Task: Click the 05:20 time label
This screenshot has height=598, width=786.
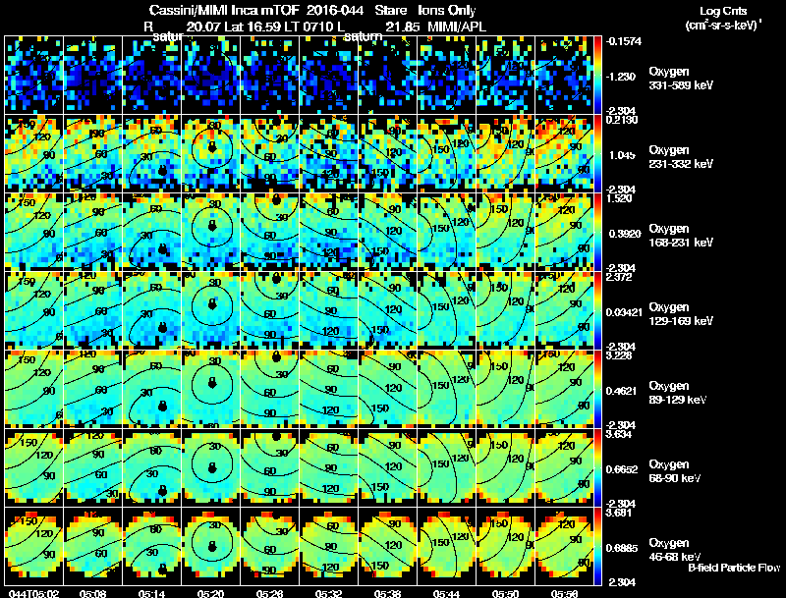Action: [x=210, y=593]
